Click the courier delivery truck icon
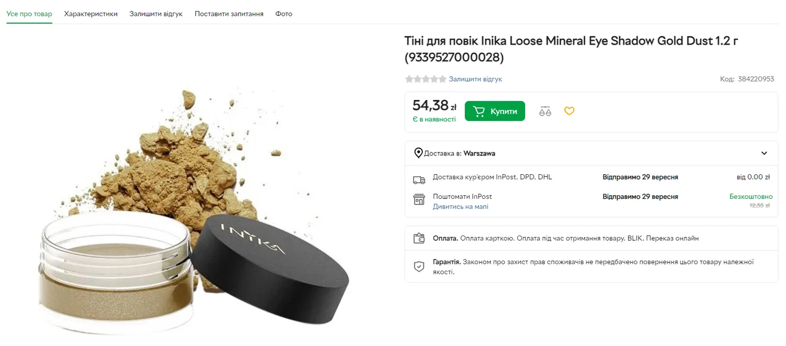Viewport: 786px width, 346px height. pyautogui.click(x=419, y=180)
